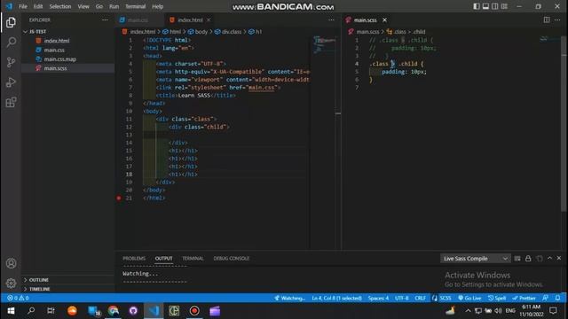Image resolution: width=568 pixels, height=319 pixels.
Task: Open the Windows Start menu
Action: coord(11,311)
